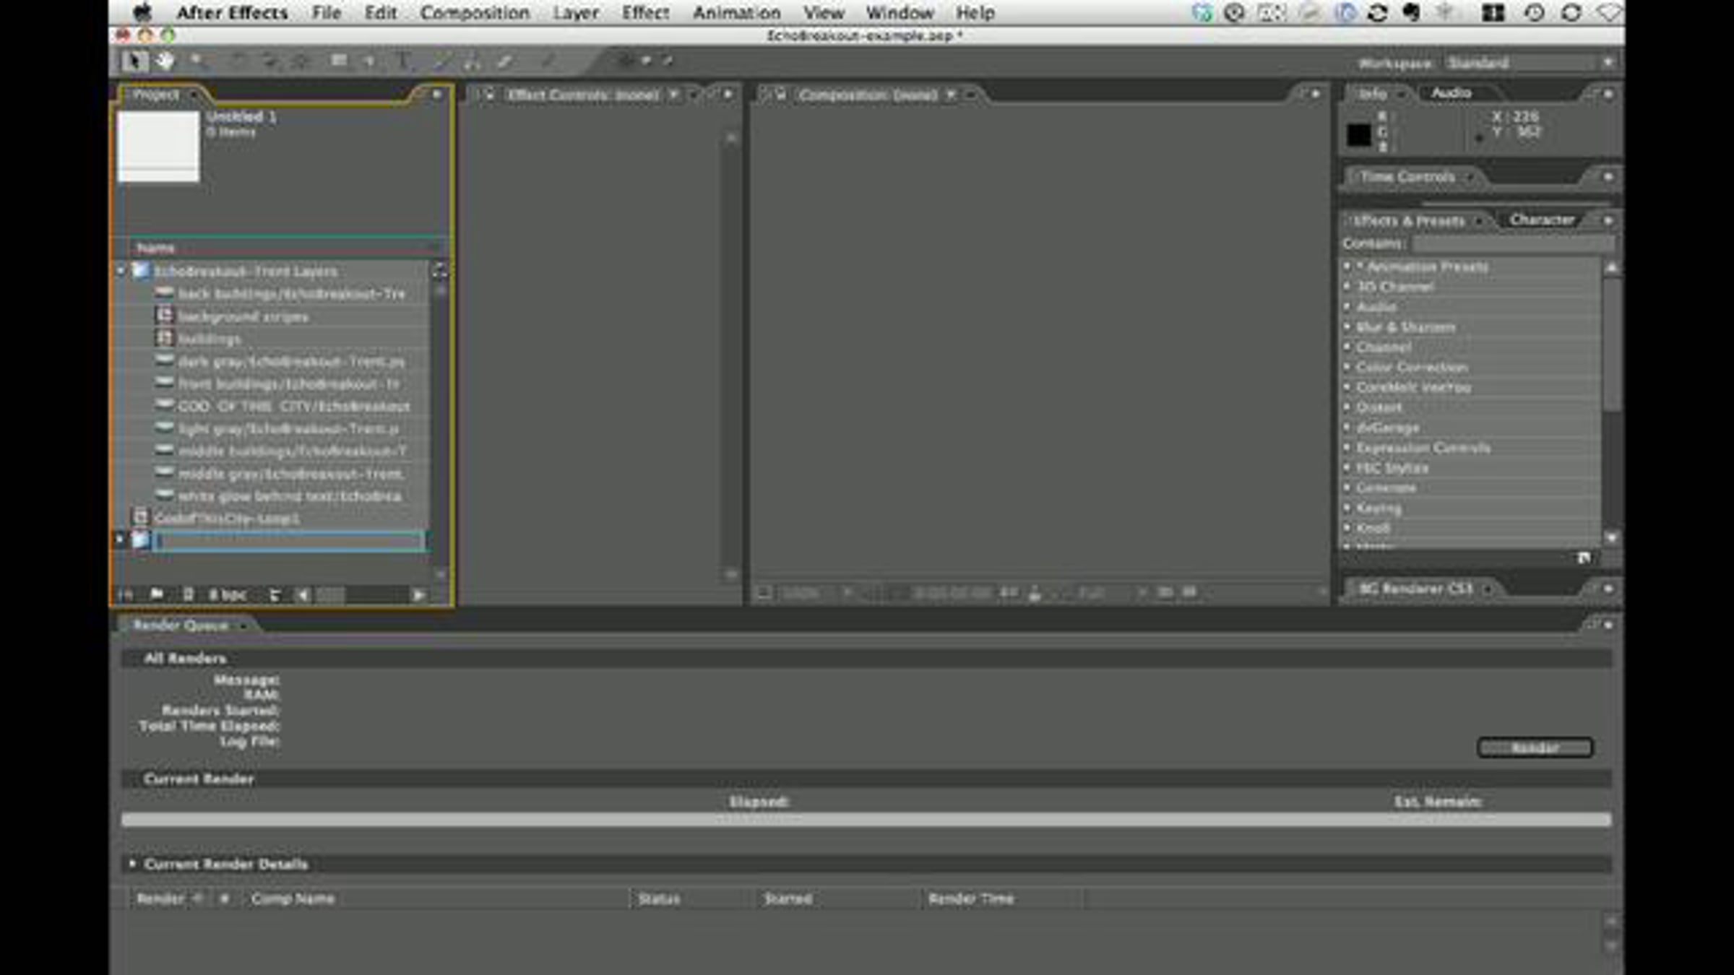Image resolution: width=1734 pixels, height=975 pixels.
Task: Click the flowchart icon beside Trent Layers folder
Action: pos(439,271)
